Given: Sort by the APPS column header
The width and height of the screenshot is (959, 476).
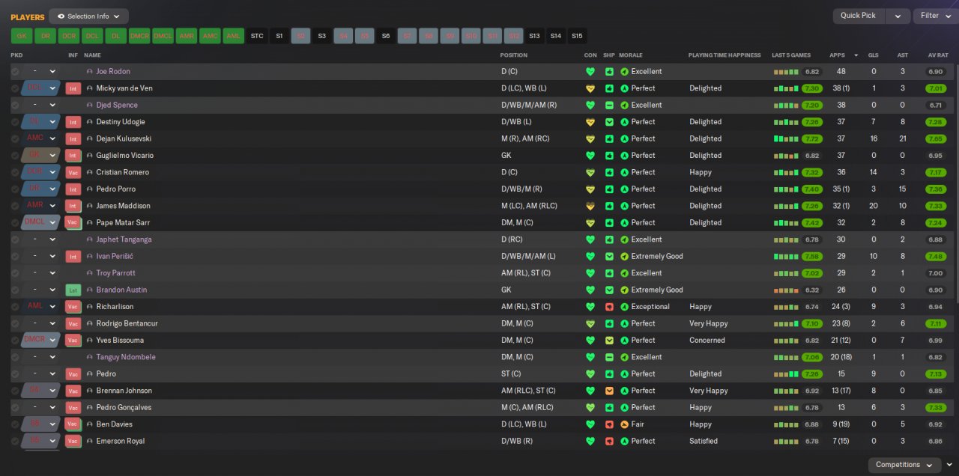Looking at the screenshot, I should [837, 55].
